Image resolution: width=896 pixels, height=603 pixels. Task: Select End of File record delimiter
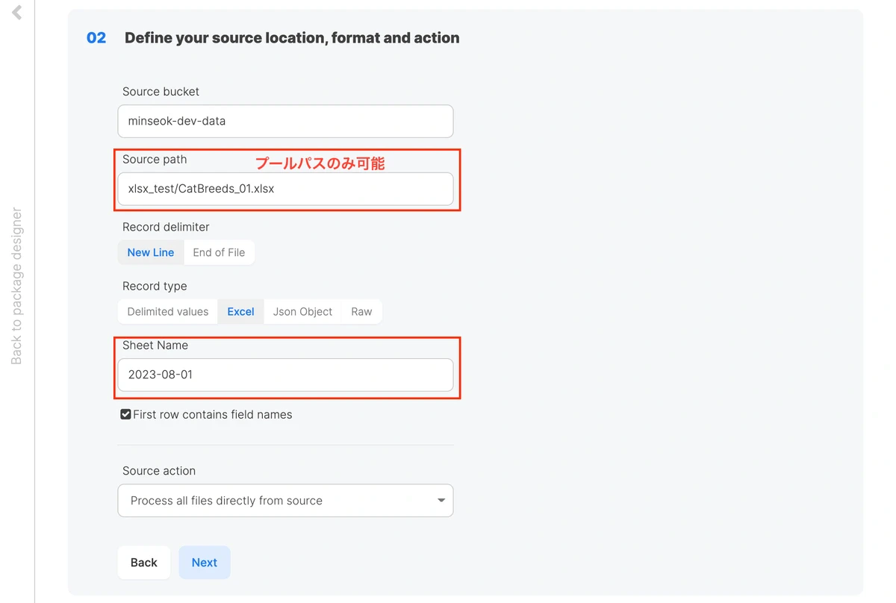[x=219, y=252]
